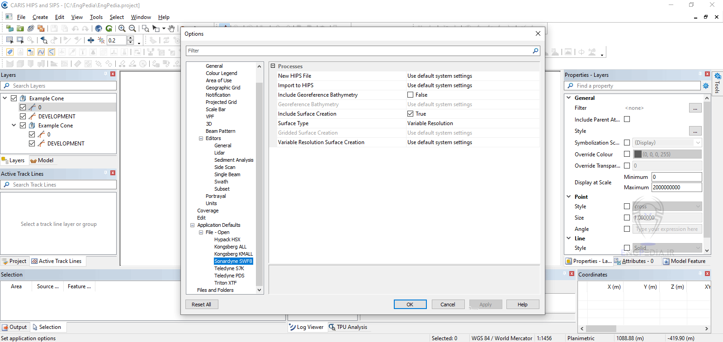
Task: Click the OK button in Options
Action: [x=410, y=305]
